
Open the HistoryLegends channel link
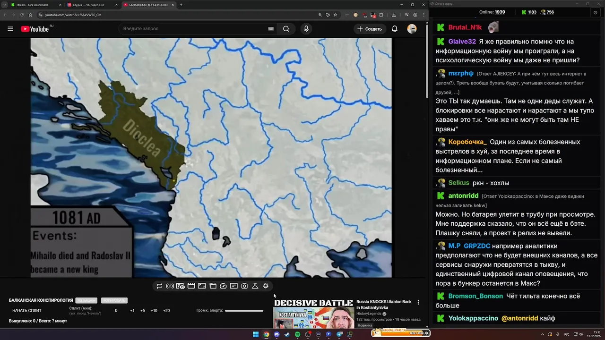click(369, 314)
